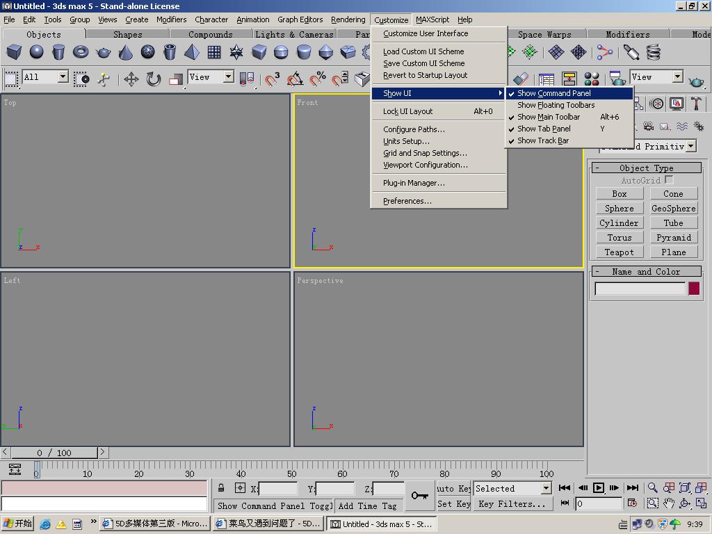
Task: Open the render View dropdown
Action: point(677,76)
